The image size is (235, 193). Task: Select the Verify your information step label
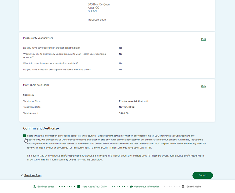click(x=147, y=187)
